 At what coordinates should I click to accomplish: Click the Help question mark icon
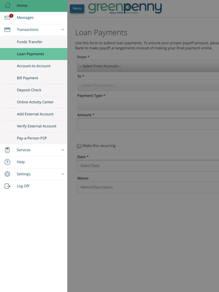pos(7,162)
